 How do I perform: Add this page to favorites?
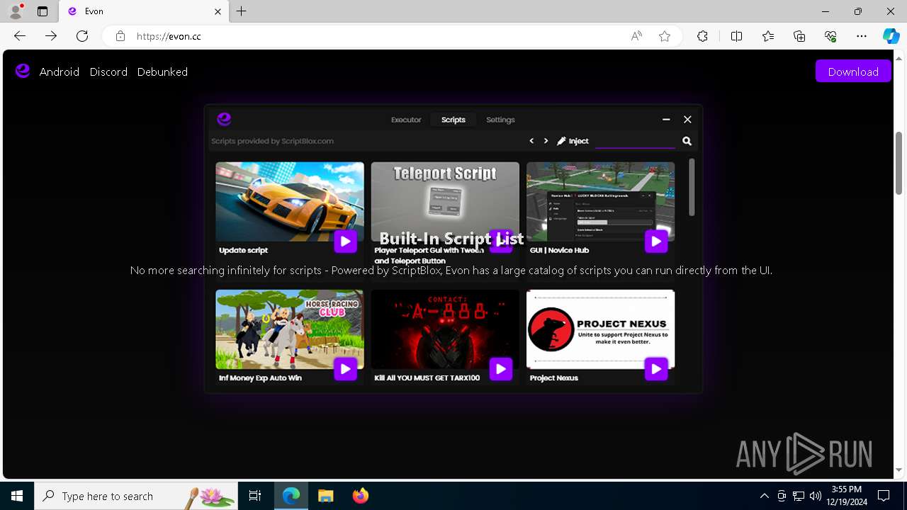(665, 36)
